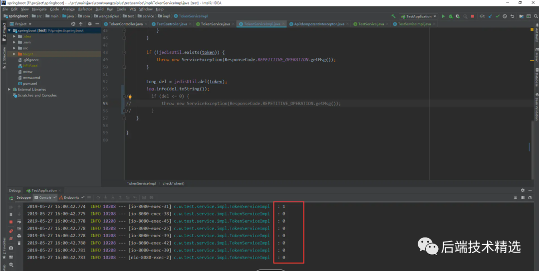Image resolution: width=539 pixels, height=271 pixels.
Task: Expand the .idea folder
Action: click(14, 36)
